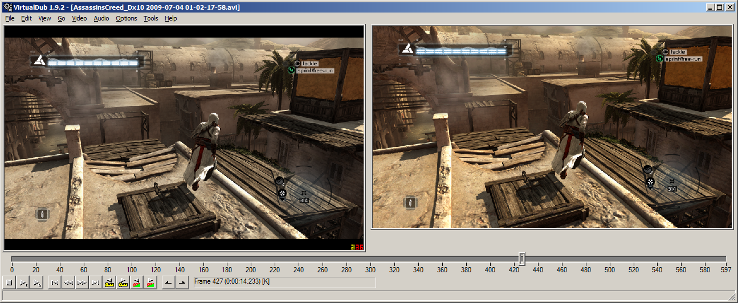Open the Video menu
This screenshot has width=738, height=303.
tap(79, 18)
